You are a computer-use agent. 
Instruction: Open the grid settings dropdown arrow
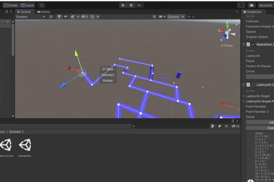pyautogui.click(x=98, y=17)
